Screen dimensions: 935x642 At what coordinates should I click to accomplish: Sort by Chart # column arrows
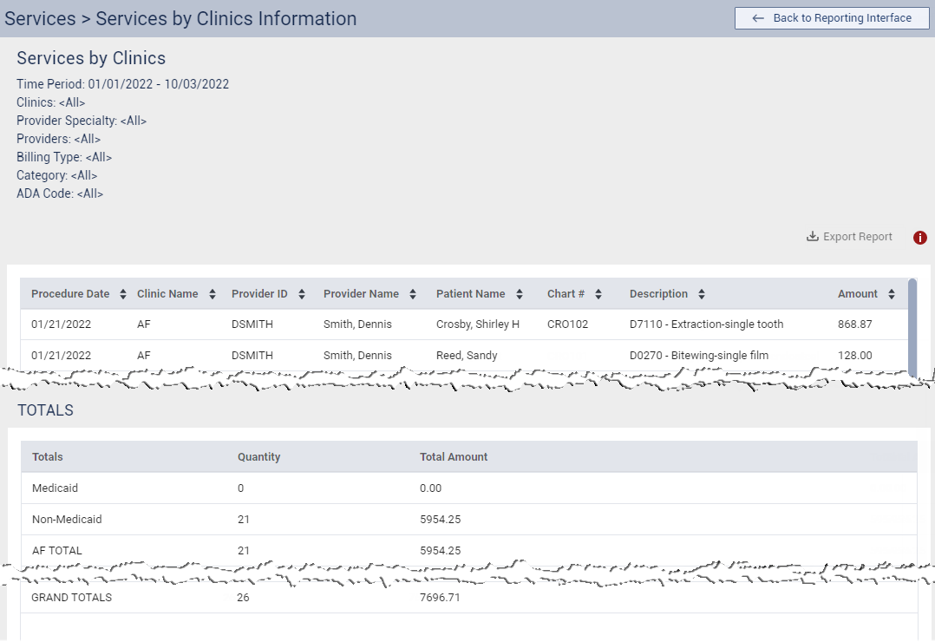pos(598,294)
